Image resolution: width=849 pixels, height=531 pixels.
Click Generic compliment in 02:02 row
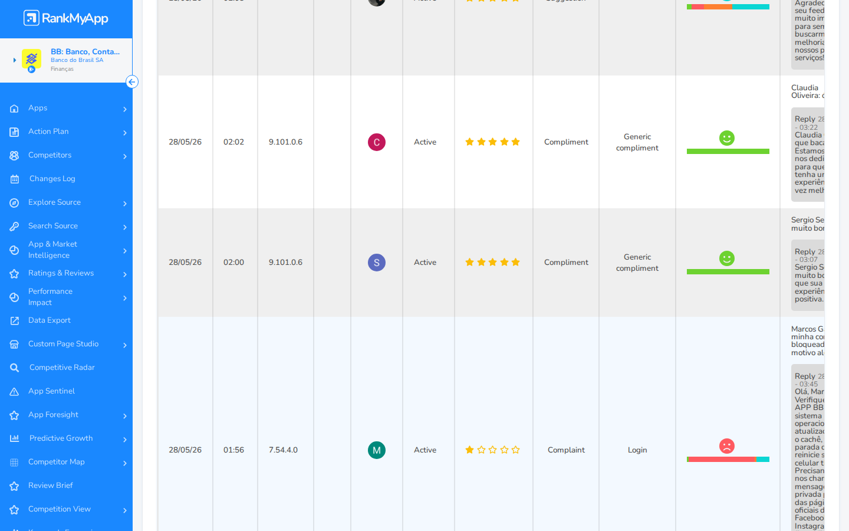click(x=637, y=142)
